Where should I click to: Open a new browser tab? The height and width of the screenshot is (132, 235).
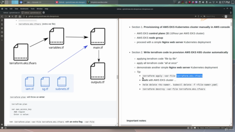(x=44, y=13)
